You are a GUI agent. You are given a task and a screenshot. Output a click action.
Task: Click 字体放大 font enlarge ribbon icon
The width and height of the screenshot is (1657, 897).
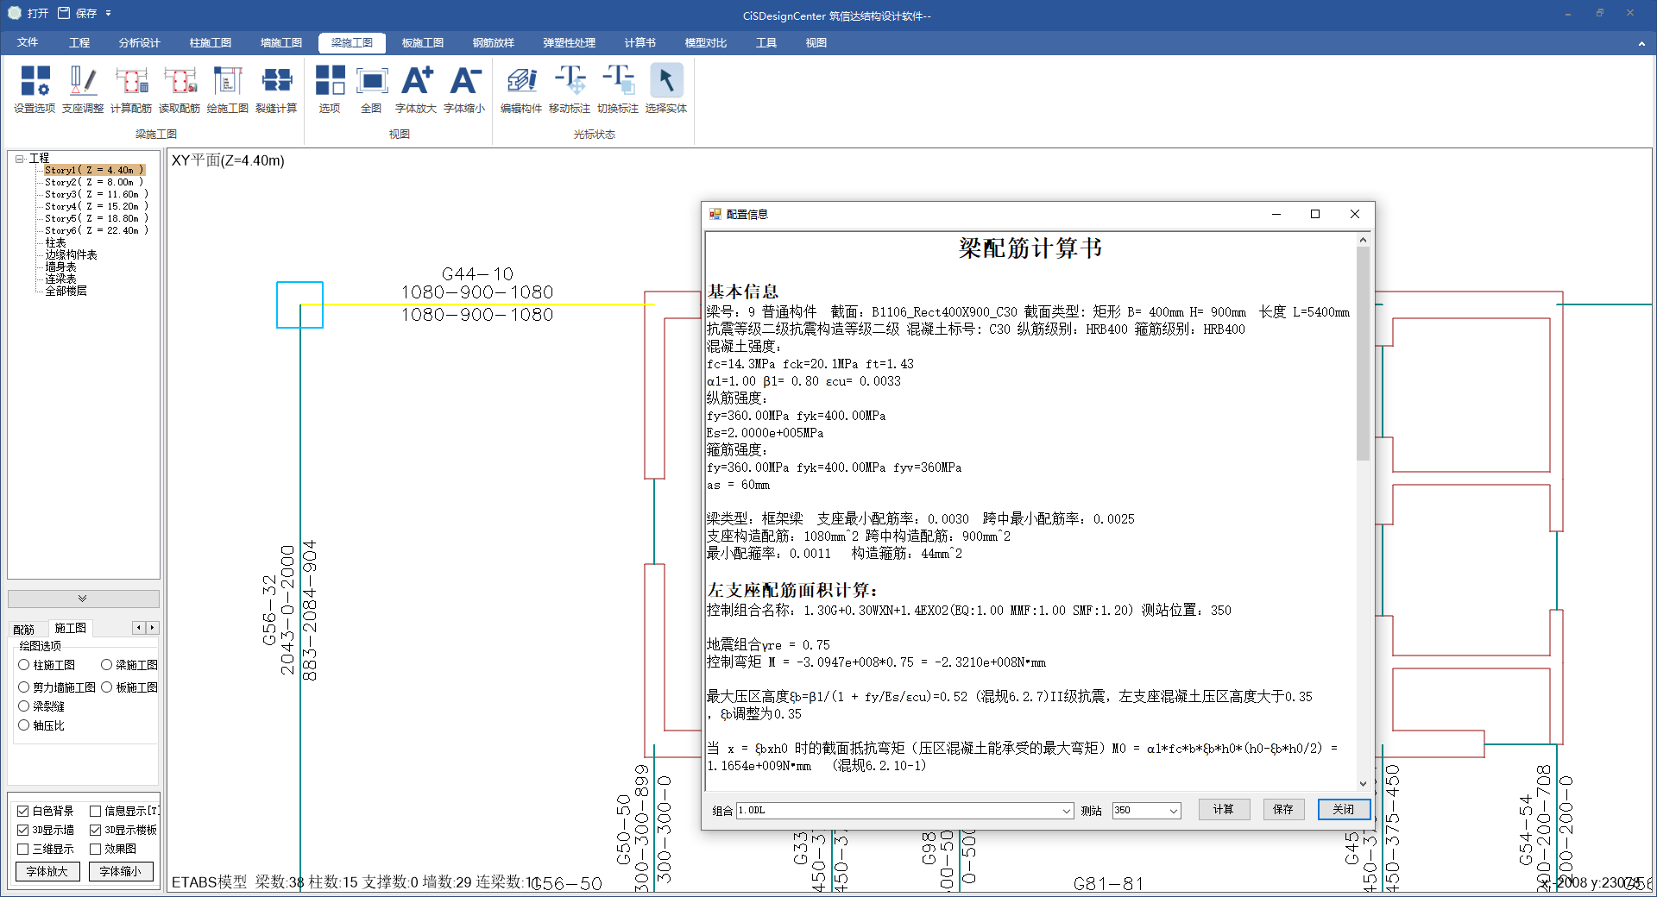tap(416, 89)
